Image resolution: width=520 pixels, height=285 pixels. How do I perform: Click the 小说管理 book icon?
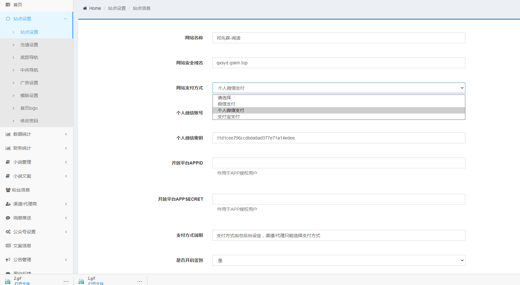tap(8, 162)
